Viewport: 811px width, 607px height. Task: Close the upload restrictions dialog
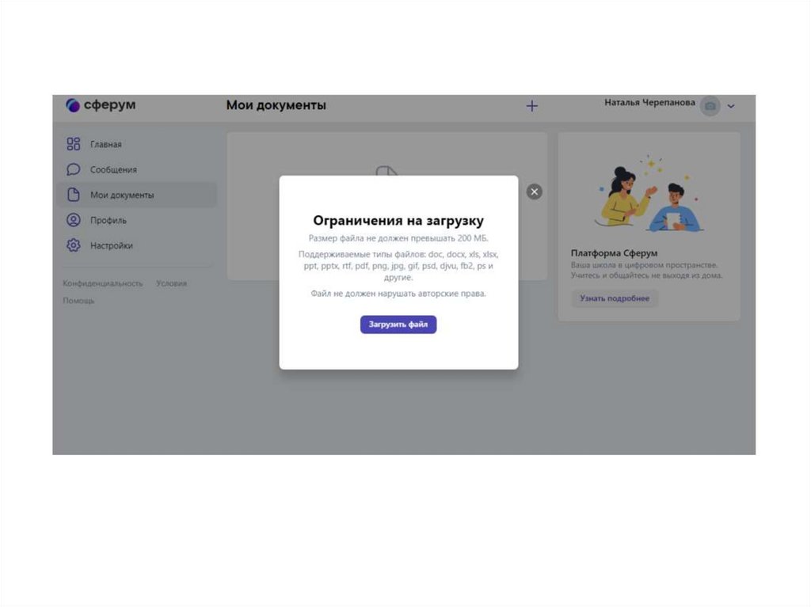(535, 192)
